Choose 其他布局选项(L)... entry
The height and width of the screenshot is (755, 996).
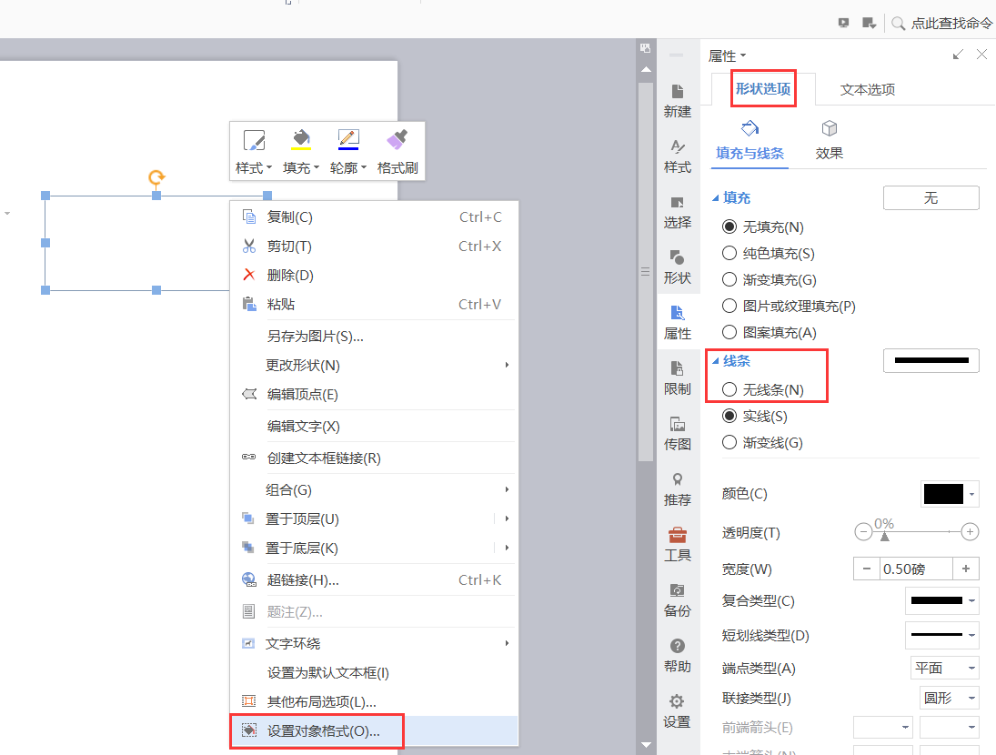coord(374,701)
